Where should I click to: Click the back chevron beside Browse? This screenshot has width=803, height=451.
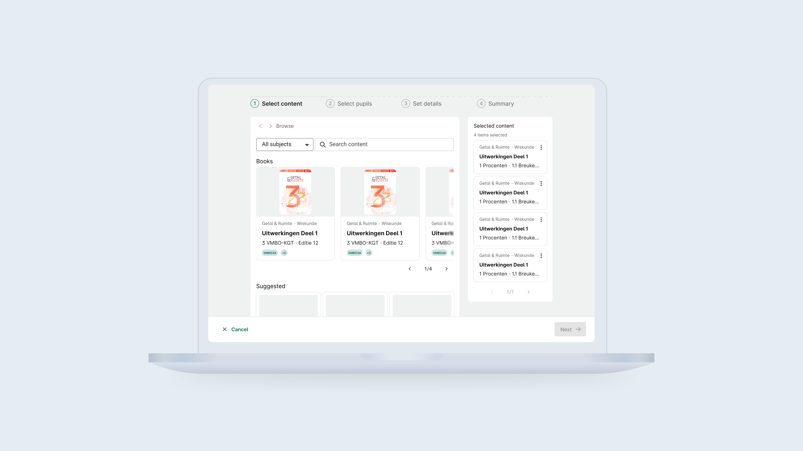pyautogui.click(x=260, y=126)
